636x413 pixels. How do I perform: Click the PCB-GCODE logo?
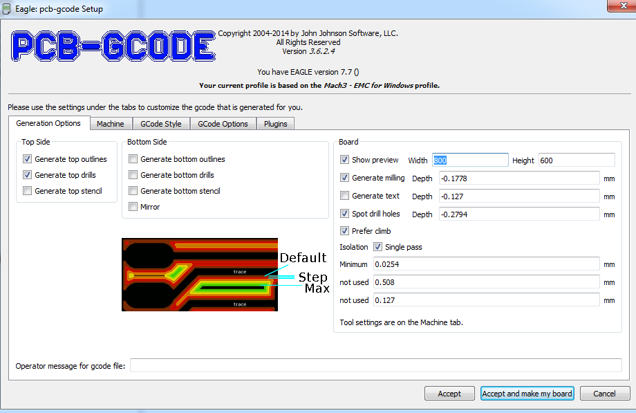[x=113, y=46]
